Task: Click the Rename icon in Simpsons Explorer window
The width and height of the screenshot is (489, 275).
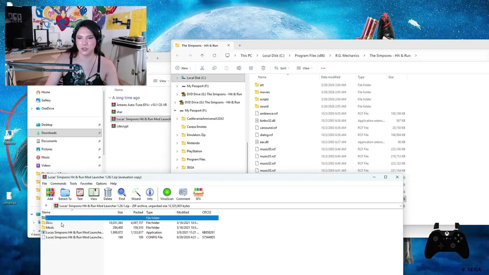Action: 239,68
